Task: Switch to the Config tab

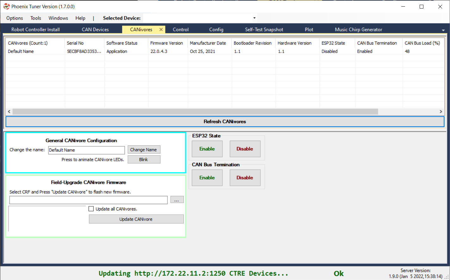Action: [216, 29]
